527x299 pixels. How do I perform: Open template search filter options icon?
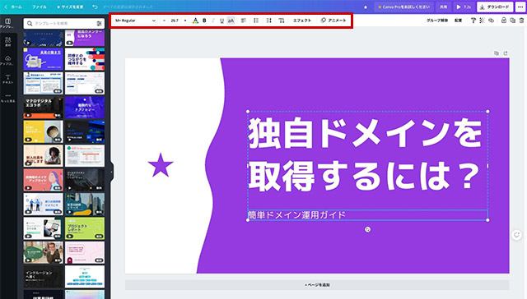click(99, 23)
